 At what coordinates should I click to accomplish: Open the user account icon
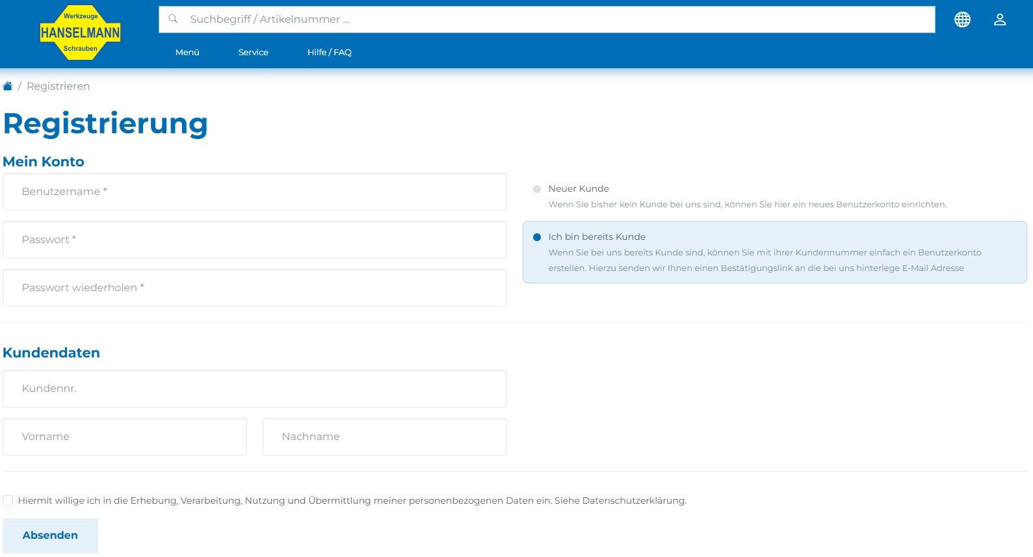click(1000, 19)
